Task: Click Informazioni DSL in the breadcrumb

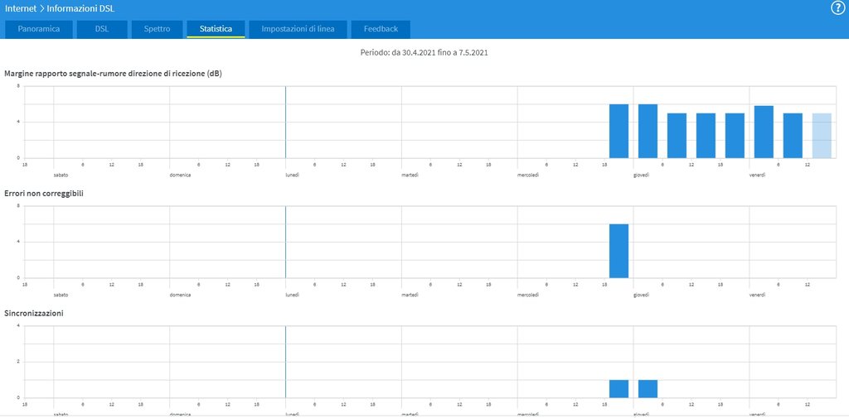Action: tap(81, 9)
